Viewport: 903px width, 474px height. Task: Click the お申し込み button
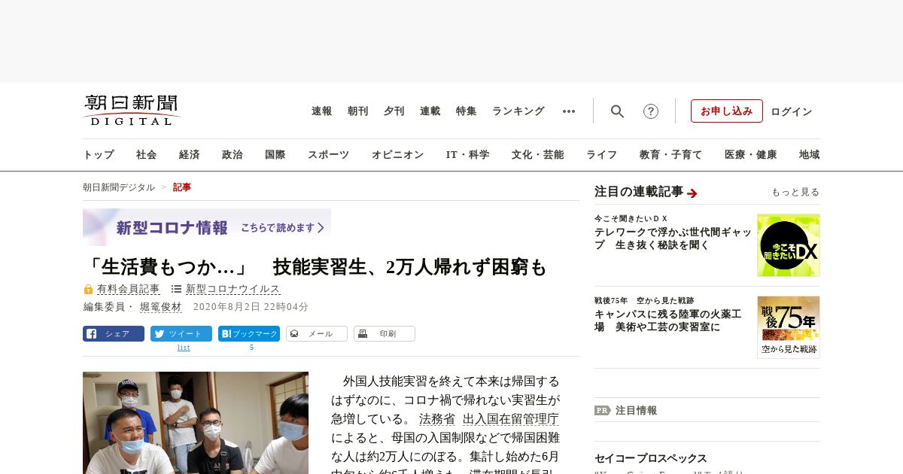(x=727, y=111)
